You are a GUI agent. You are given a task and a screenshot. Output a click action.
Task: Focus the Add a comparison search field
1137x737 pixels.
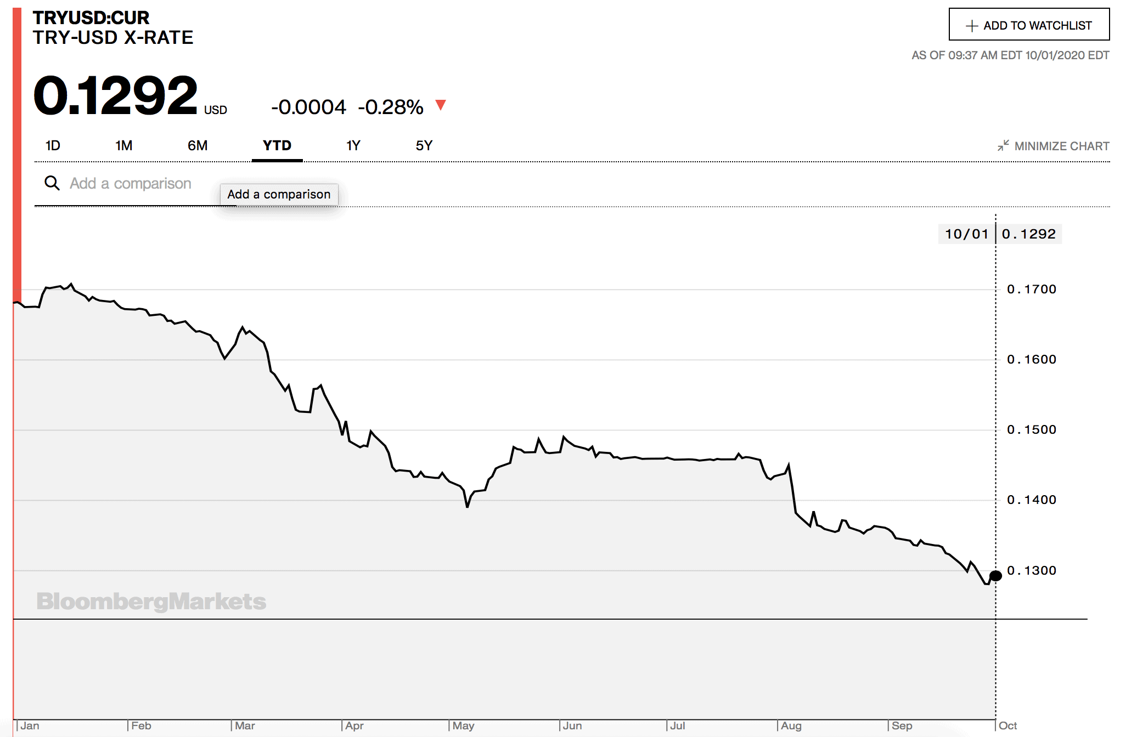click(x=135, y=184)
